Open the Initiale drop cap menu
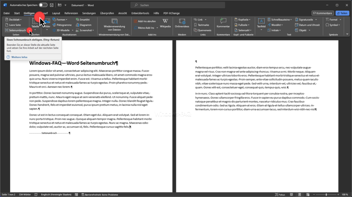Screen dimensions: 352x197 point(274,30)
